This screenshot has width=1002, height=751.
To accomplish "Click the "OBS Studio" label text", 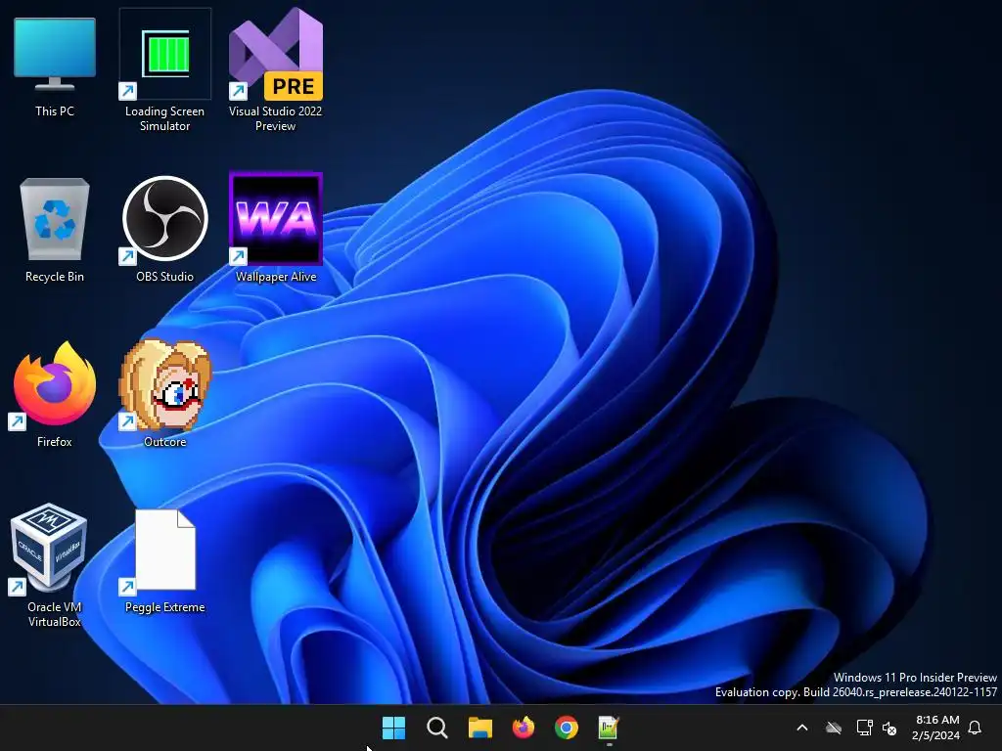I will coord(164,277).
